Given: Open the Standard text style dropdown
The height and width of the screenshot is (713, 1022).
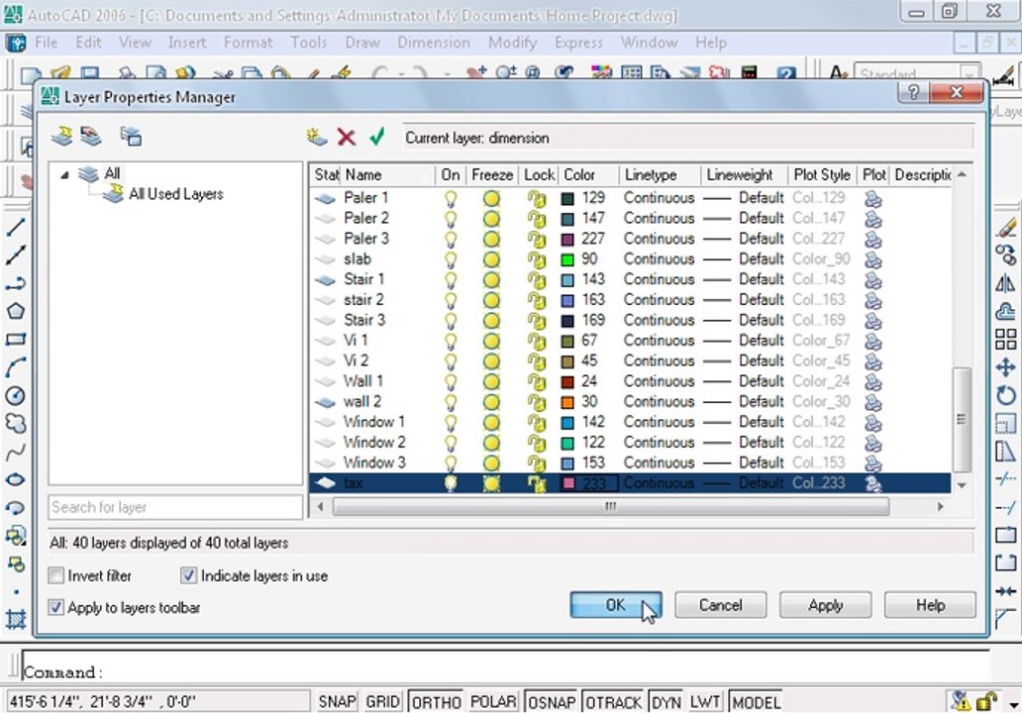Looking at the screenshot, I should (x=970, y=73).
